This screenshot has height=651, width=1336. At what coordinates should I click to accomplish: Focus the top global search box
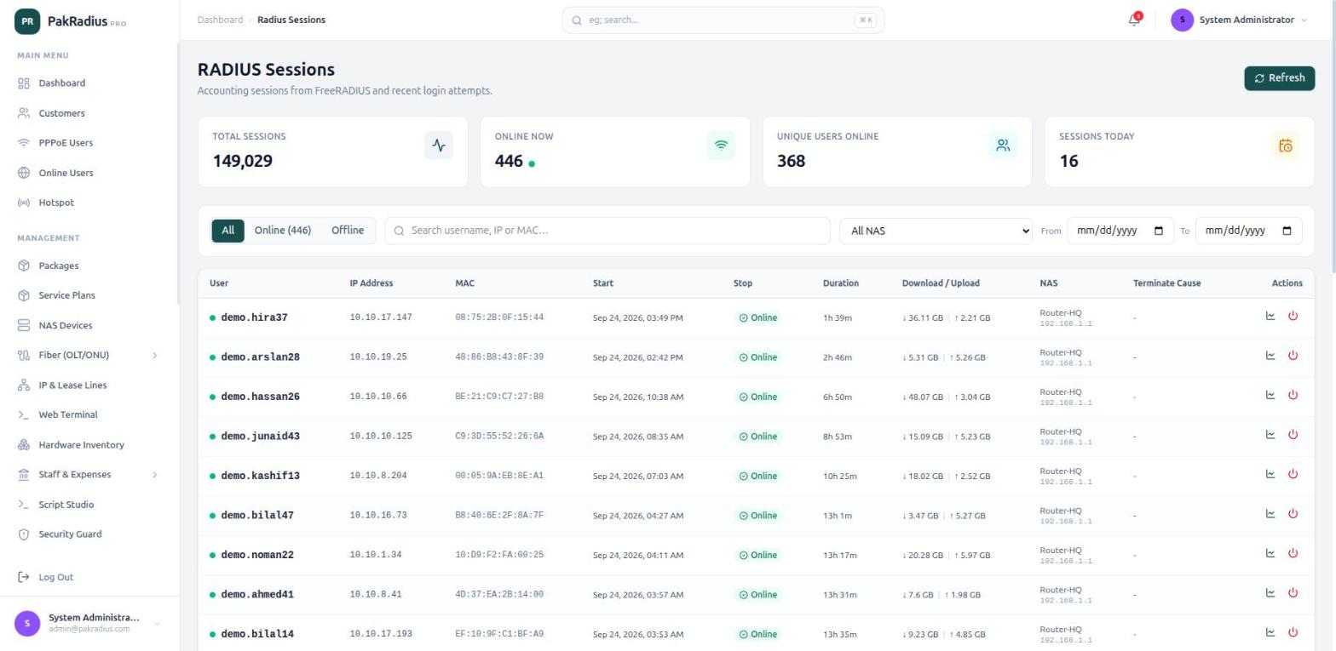pyautogui.click(x=723, y=20)
